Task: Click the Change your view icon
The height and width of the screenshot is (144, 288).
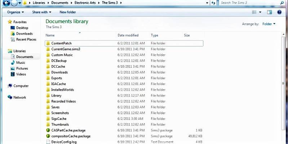Action: (254, 12)
